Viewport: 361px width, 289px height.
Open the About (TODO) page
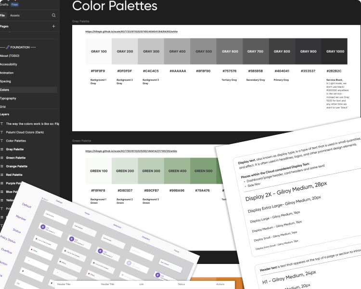(x=10, y=56)
